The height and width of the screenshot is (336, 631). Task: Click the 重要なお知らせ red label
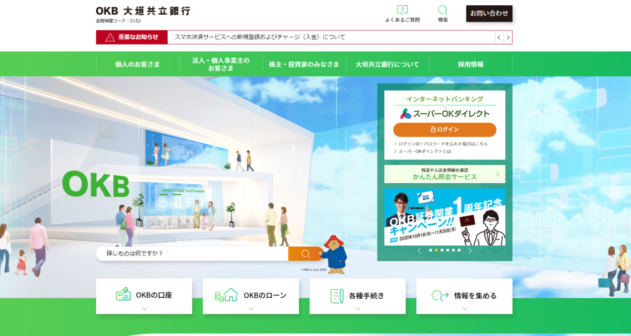[x=132, y=37]
